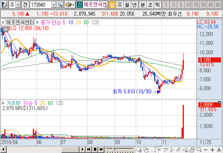Rewind chart with double-left arrows
This screenshot has width=223, height=153.
(x=88, y=149)
